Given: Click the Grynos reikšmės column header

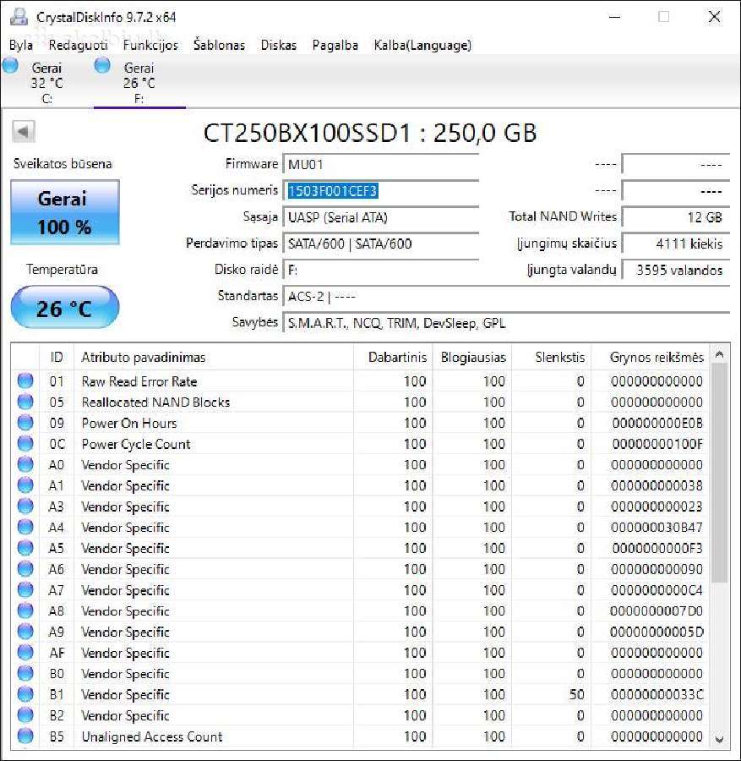Looking at the screenshot, I should click(x=650, y=357).
